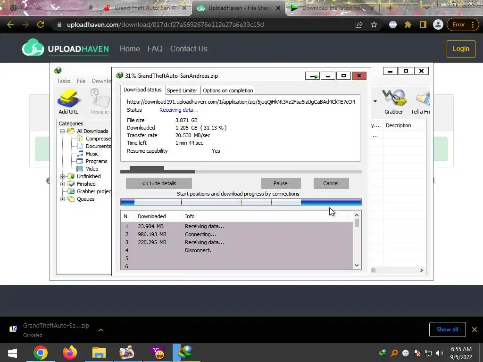Open Firefox from the taskbar
Image resolution: width=483 pixels, height=362 pixels.
click(70, 353)
